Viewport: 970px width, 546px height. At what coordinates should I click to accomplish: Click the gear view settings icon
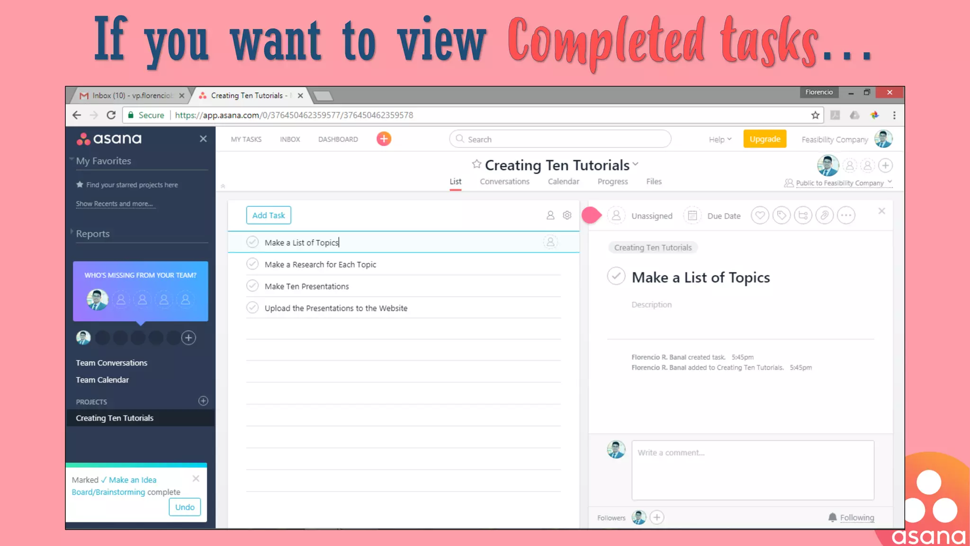tap(567, 215)
